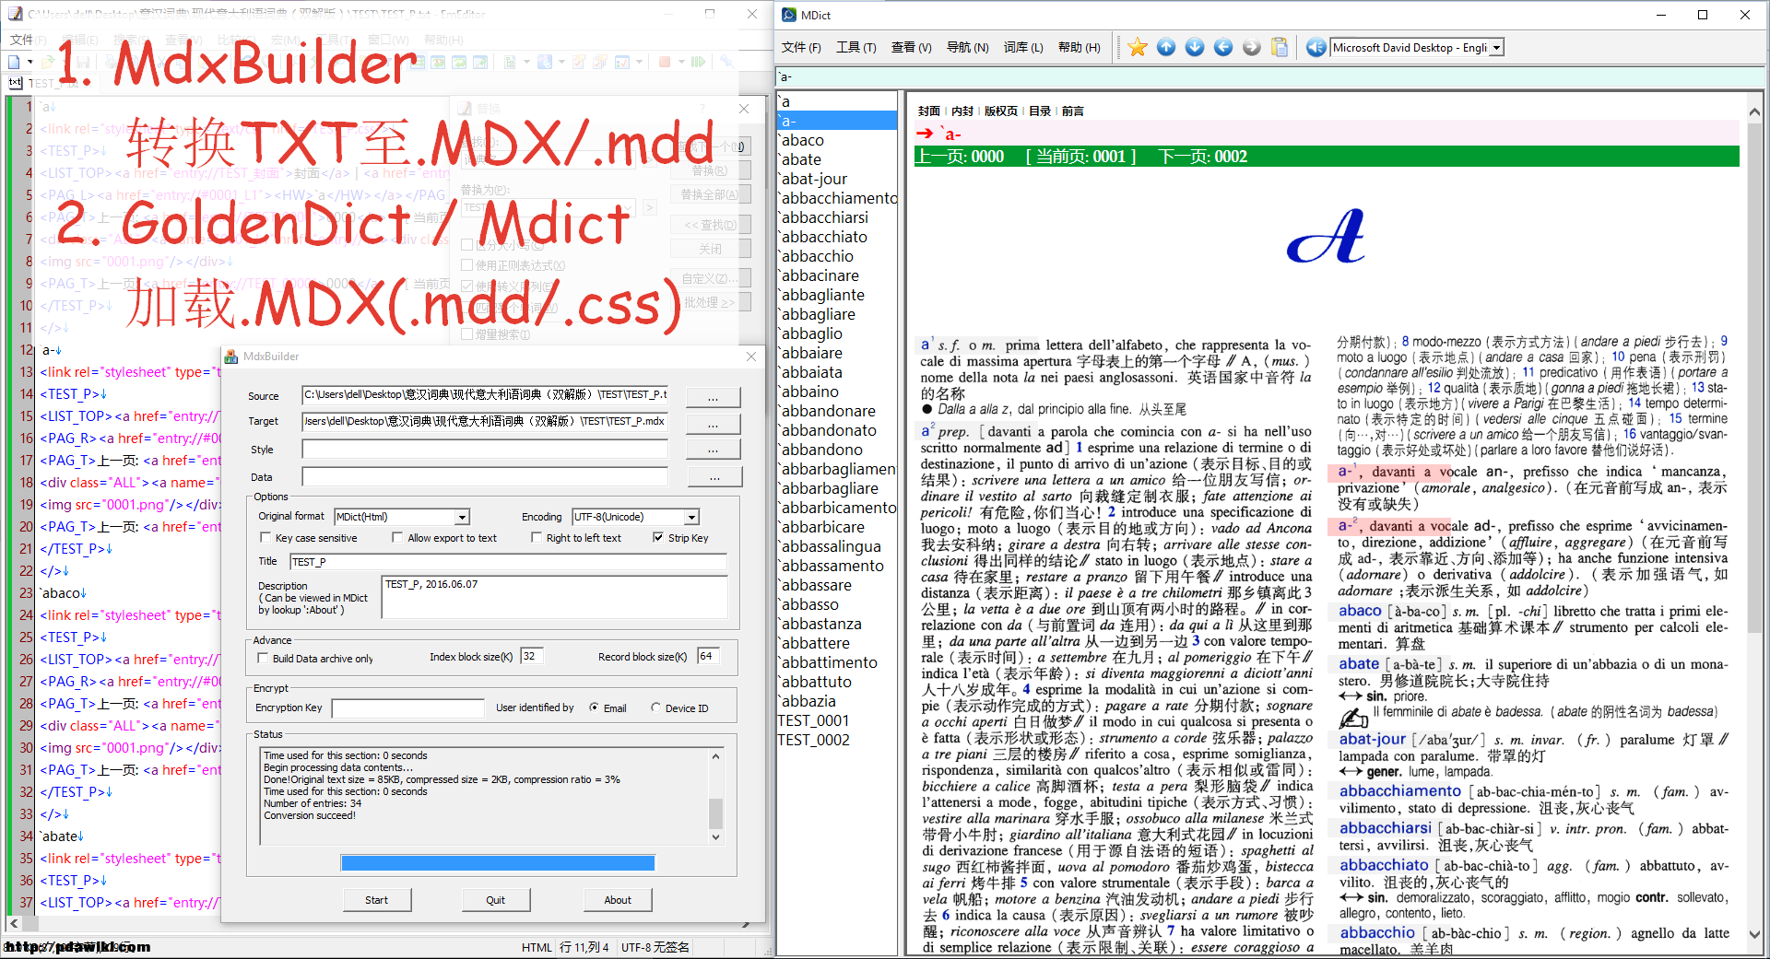Viewport: 1770px width, 959px height.
Task: Open 词库 (L) menu in MDict
Action: click(x=1023, y=48)
